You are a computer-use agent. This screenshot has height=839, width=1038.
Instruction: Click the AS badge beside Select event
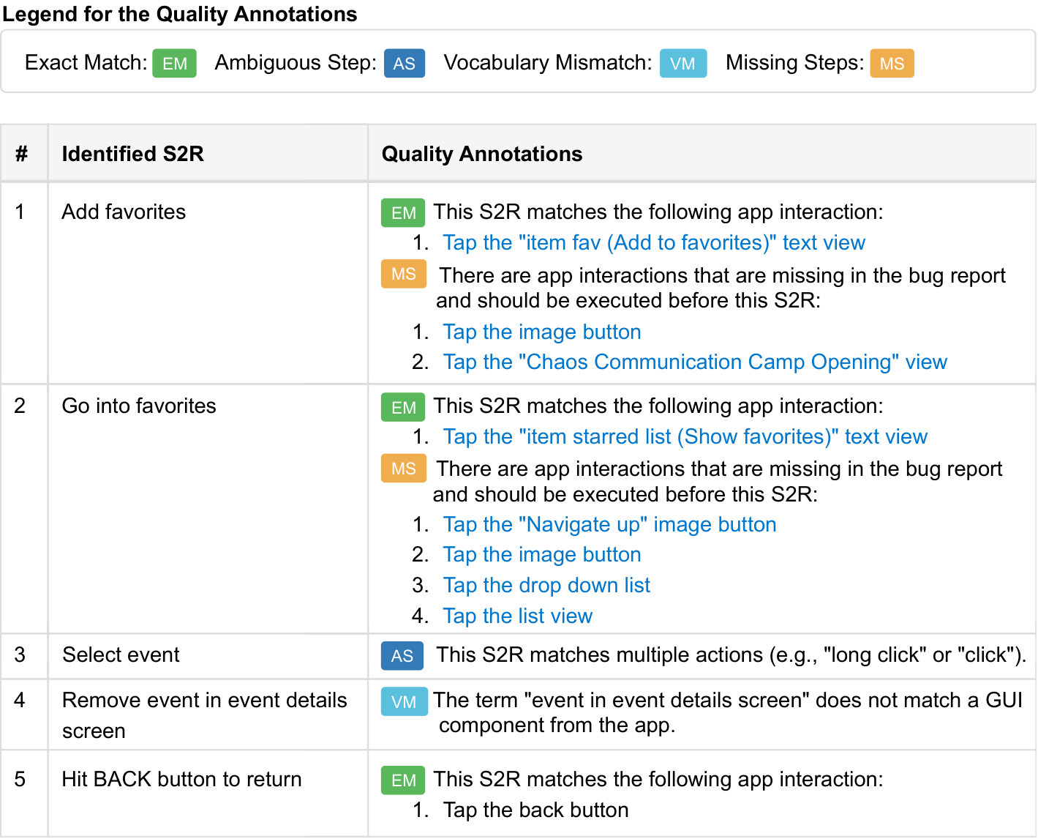[402, 656]
